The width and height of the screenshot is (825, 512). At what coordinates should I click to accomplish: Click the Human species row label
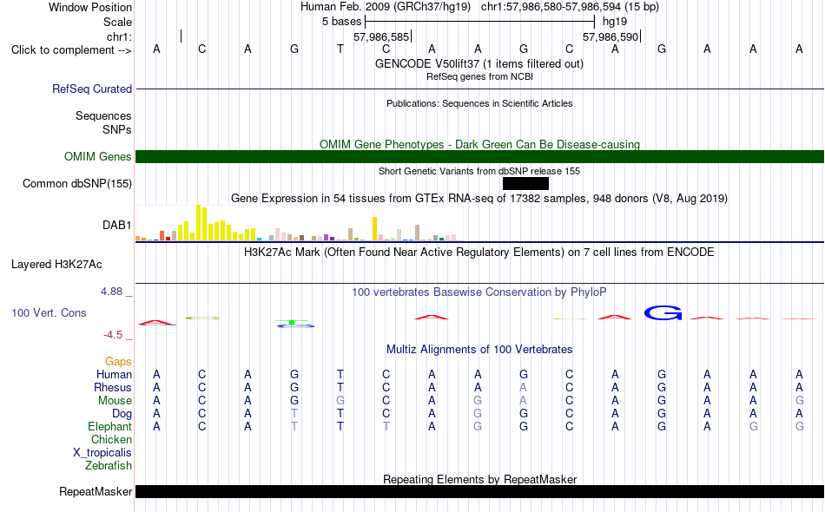pos(114,374)
